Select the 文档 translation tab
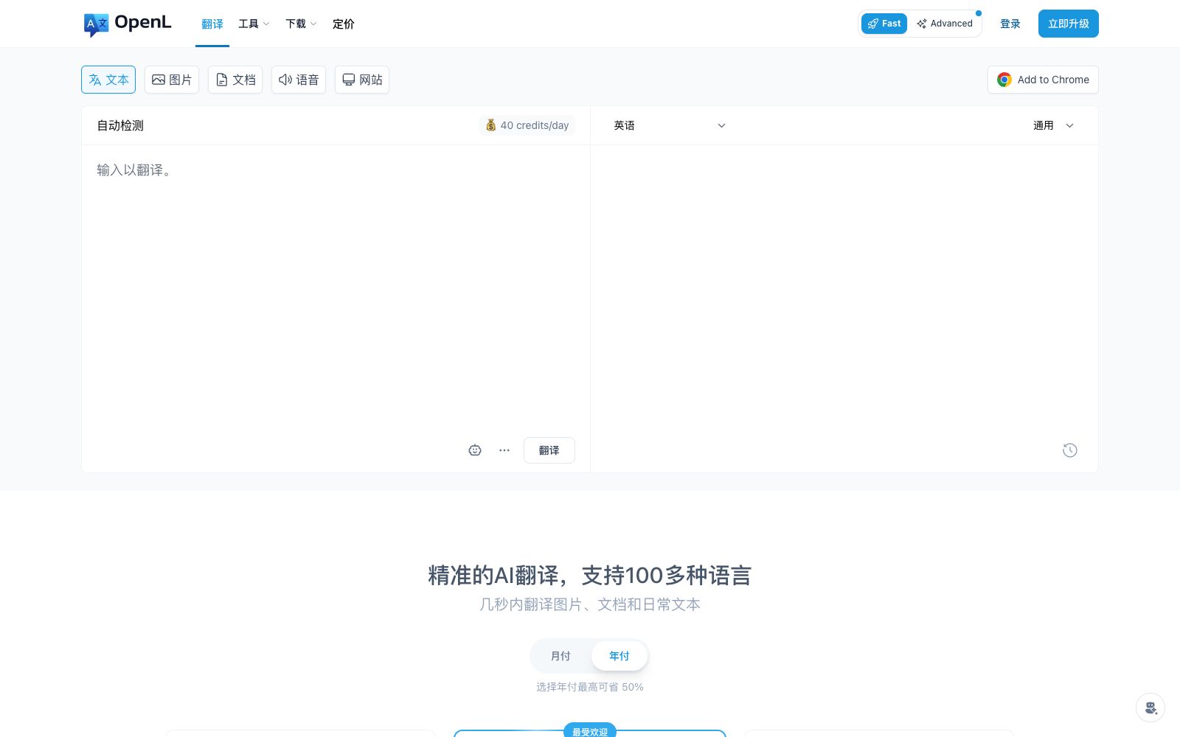Image resolution: width=1180 pixels, height=737 pixels. pyautogui.click(x=235, y=80)
